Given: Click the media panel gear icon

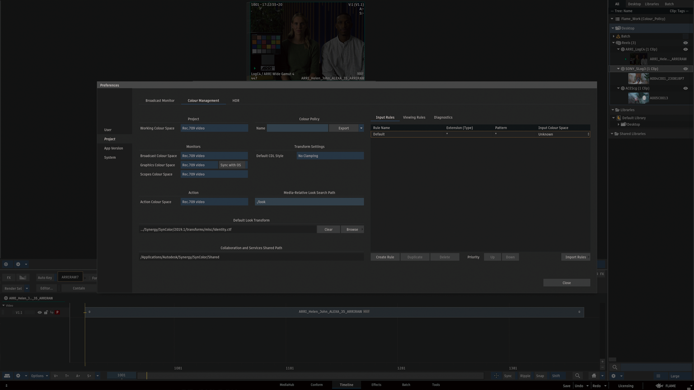Looking at the screenshot, I should [x=613, y=376].
